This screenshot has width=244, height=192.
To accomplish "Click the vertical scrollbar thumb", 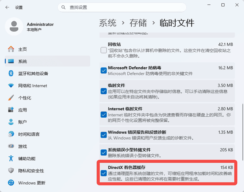I will click(x=242, y=132).
